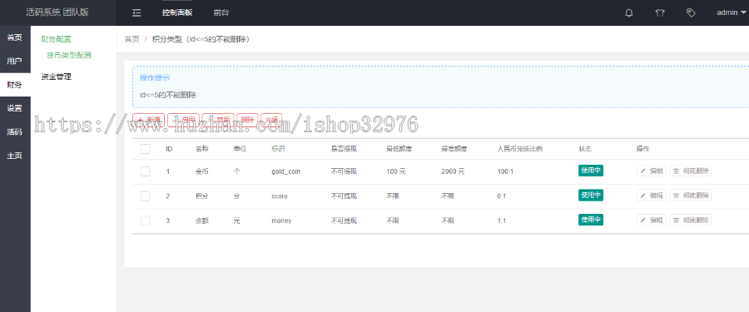Viewport: 749px width, 312px height.
Task: Edit the score row via 编辑
Action: [651, 195]
